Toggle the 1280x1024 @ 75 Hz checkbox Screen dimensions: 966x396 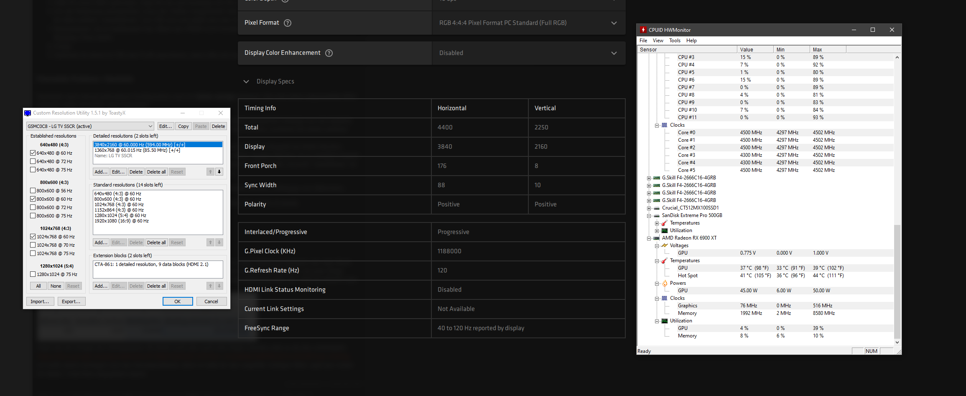[x=33, y=274]
